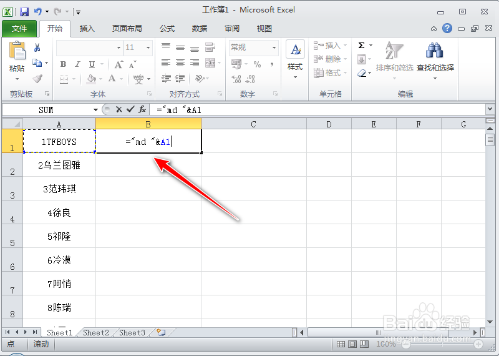499x356 pixels.
Task: Open the 样式 styles gallery
Action: click(295, 59)
